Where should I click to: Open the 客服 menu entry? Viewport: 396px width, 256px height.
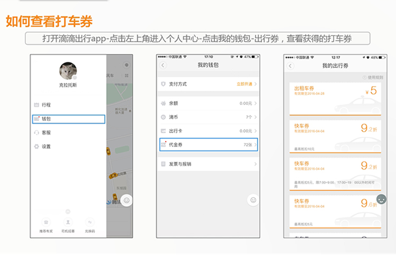point(69,132)
